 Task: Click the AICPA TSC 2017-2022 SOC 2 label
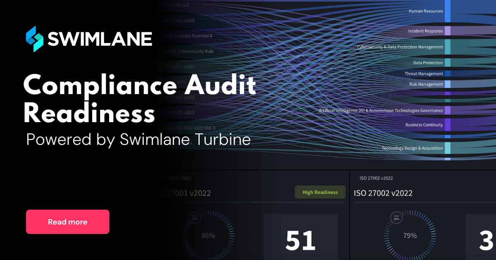[x=189, y=128]
